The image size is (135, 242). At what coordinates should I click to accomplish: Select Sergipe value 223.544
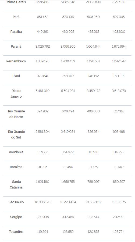93,217
